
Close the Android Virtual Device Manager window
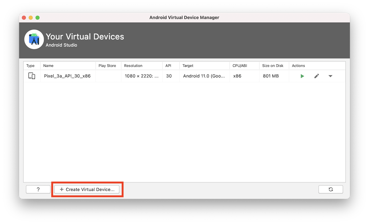pyautogui.click(x=24, y=17)
